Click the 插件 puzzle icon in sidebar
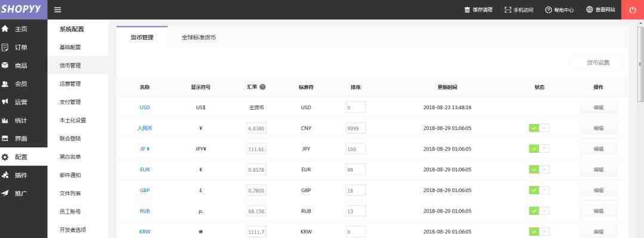The image size is (644, 238). [x=5, y=175]
